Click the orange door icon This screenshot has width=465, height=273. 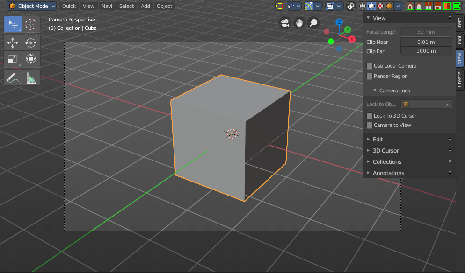pos(447,6)
